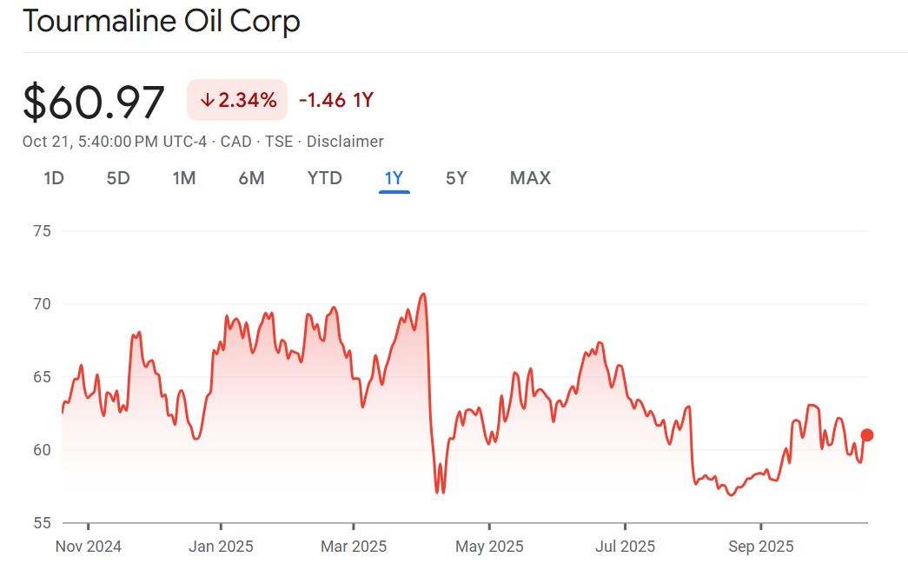The height and width of the screenshot is (577, 908).
Task: Click the down 2.34% change badge
Action: 237,100
